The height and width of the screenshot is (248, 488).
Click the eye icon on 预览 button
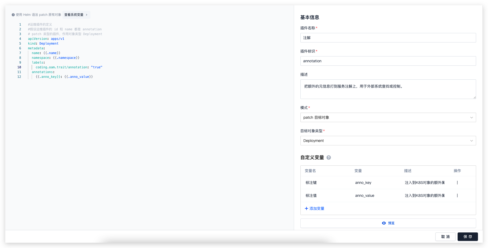point(384,223)
